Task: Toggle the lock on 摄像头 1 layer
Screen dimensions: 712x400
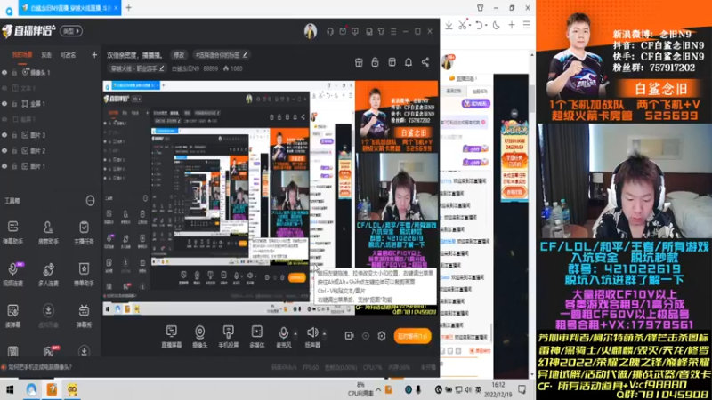Action: tap(14, 73)
